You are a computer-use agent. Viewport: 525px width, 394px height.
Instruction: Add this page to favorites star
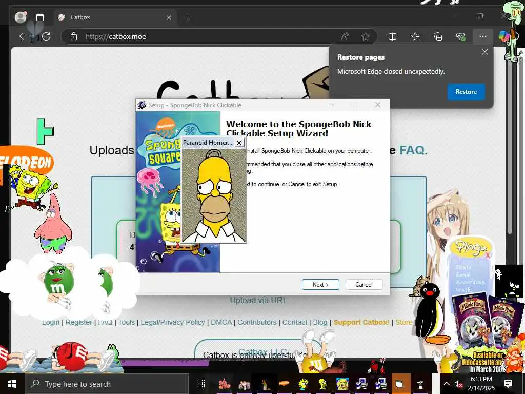(365, 36)
